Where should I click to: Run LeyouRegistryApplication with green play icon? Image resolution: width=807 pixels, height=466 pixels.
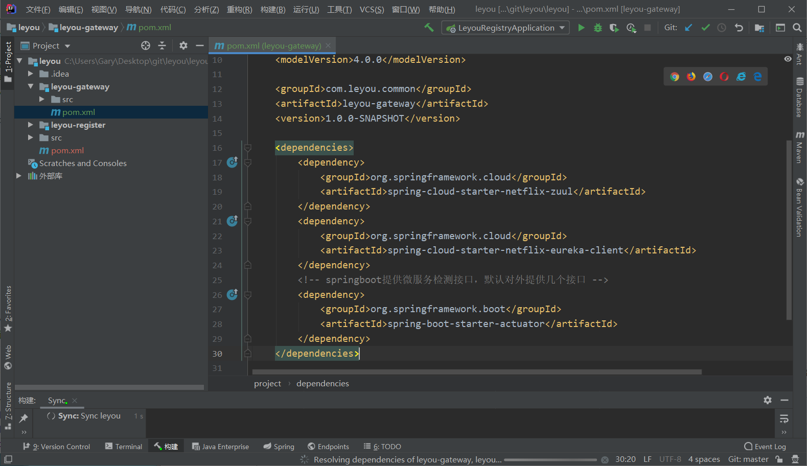[x=581, y=28]
